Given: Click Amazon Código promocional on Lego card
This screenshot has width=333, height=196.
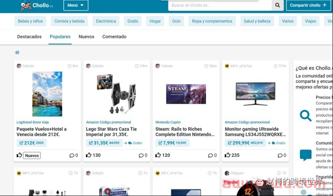Looking at the screenshot, I should (x=109, y=122).
